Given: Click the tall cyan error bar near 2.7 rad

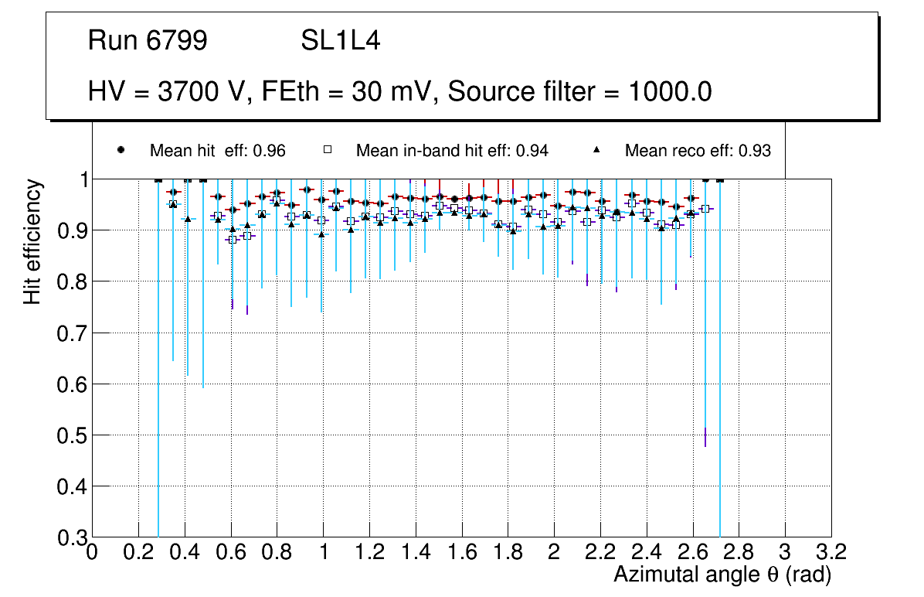Looking at the screenshot, I should 720,387.
